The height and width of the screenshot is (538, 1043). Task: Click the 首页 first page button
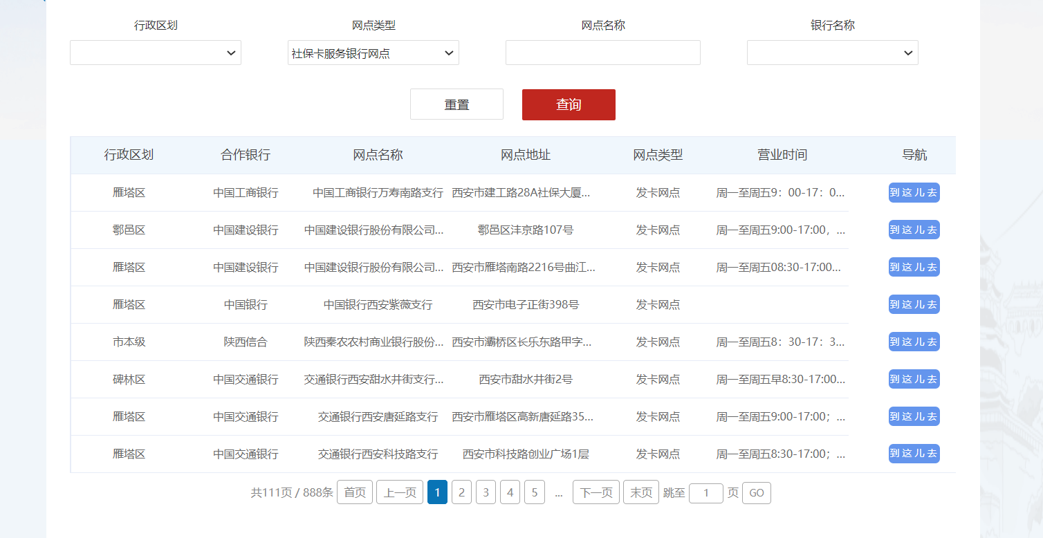pos(355,492)
